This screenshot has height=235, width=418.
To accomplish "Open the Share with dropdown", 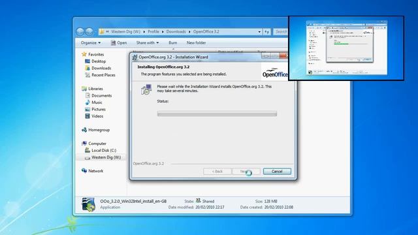I will [148, 42].
